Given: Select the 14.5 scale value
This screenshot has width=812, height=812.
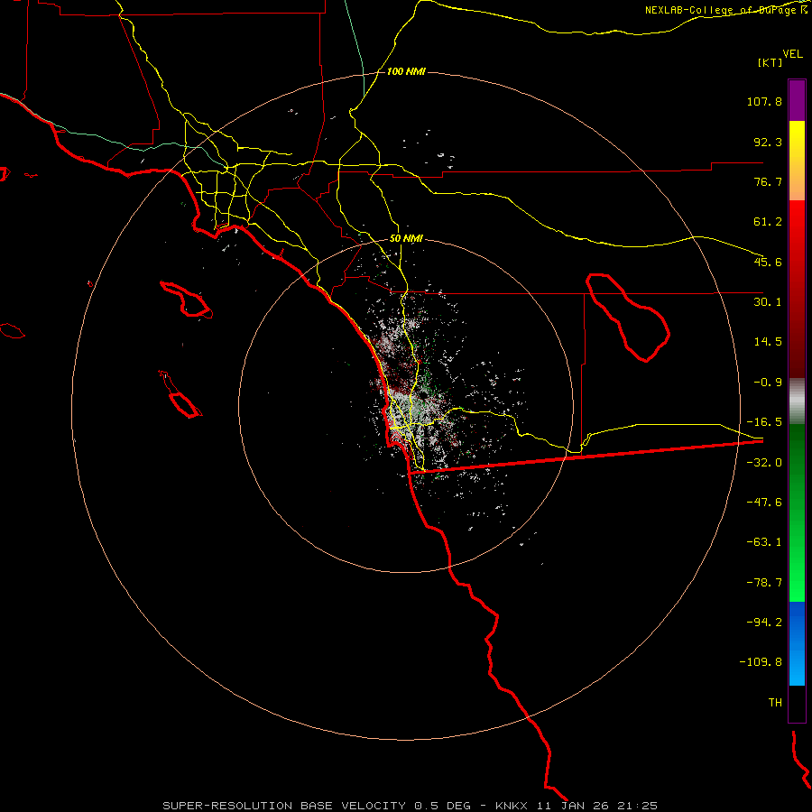Looking at the screenshot, I should pos(768,342).
